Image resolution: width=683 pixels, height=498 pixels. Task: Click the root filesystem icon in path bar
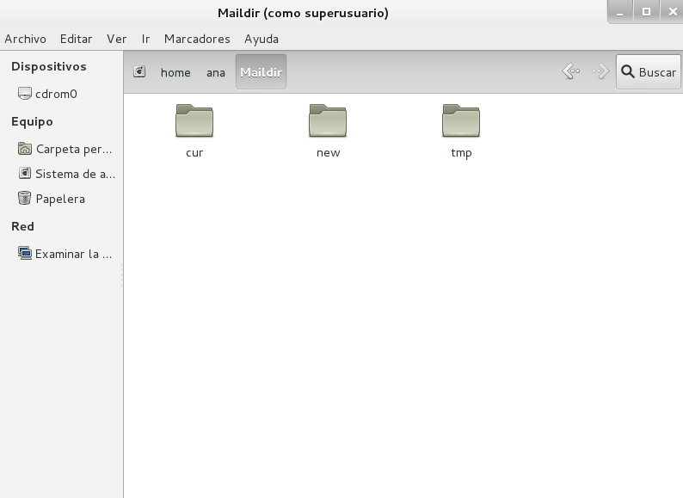(x=139, y=71)
